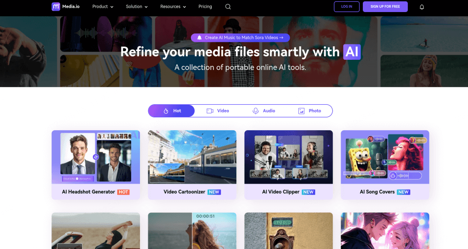
Task: Open the search magnifier icon
Action: [228, 6]
